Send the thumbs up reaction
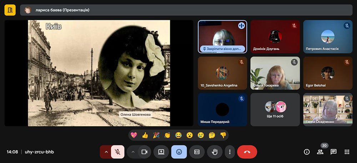357x163 pixels. point(145,135)
